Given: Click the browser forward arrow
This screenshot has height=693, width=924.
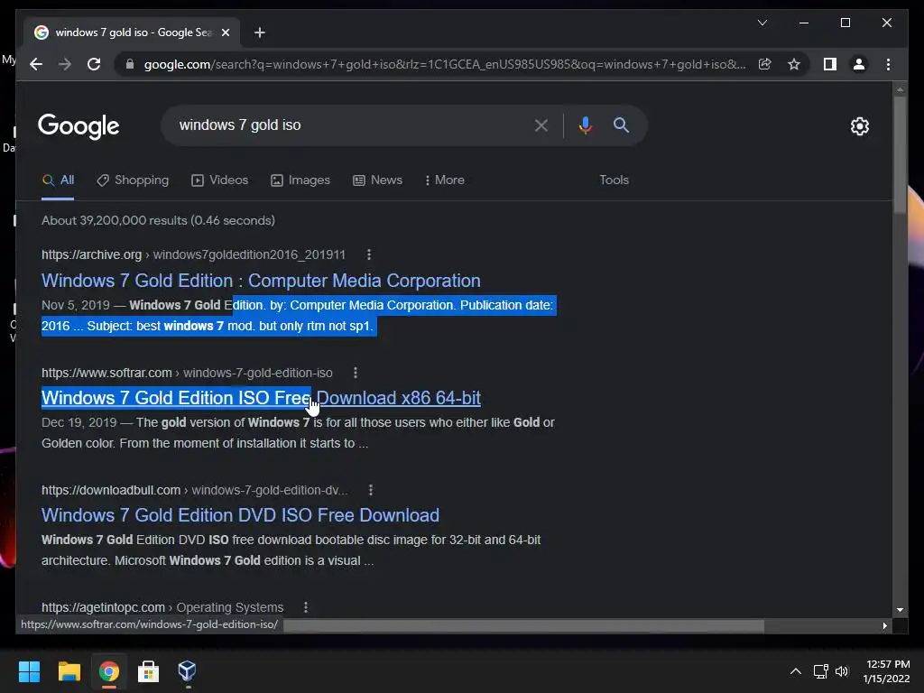Looking at the screenshot, I should [65, 64].
